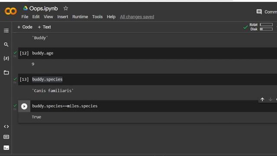Viewport: 277px width, 156px height.
Task: Open the command palette icon
Action: pos(6,137)
